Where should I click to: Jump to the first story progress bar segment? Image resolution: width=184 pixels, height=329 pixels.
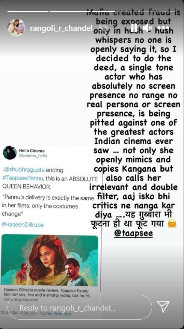click(x=28, y=11)
